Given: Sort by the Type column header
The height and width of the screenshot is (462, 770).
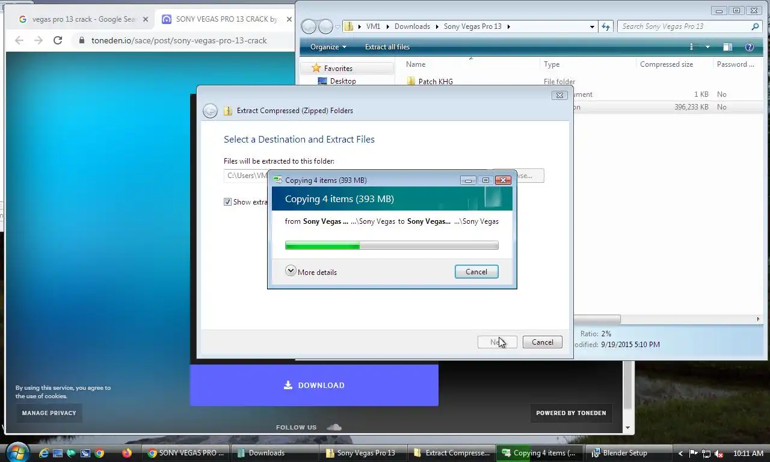Looking at the screenshot, I should pos(551,64).
